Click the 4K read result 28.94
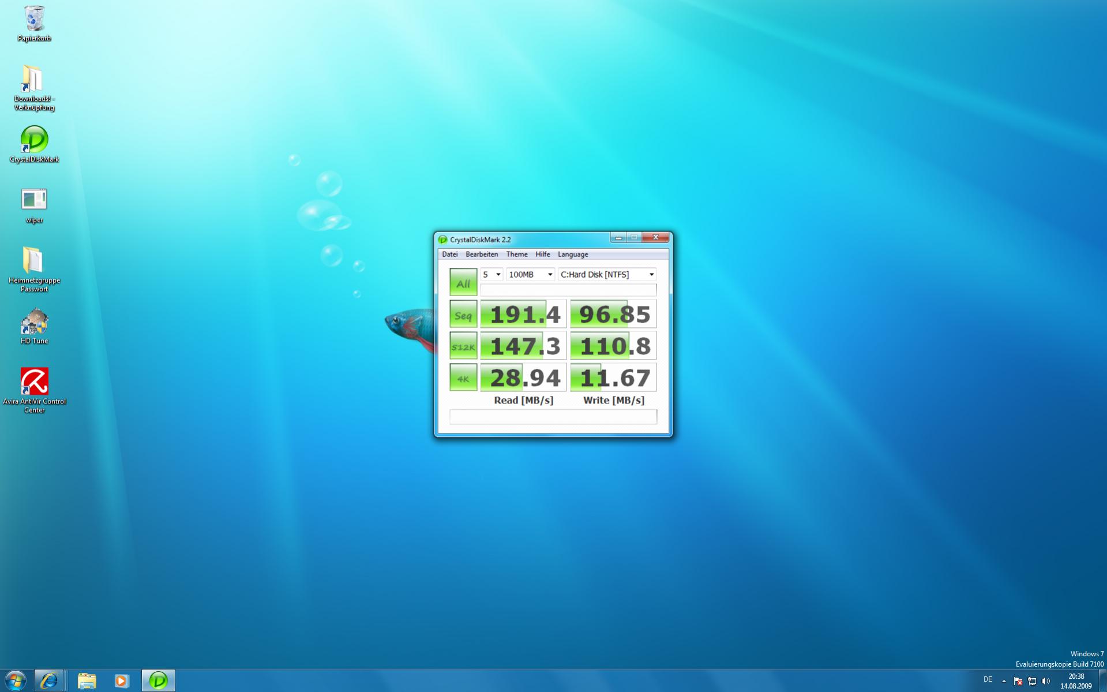 (x=523, y=378)
